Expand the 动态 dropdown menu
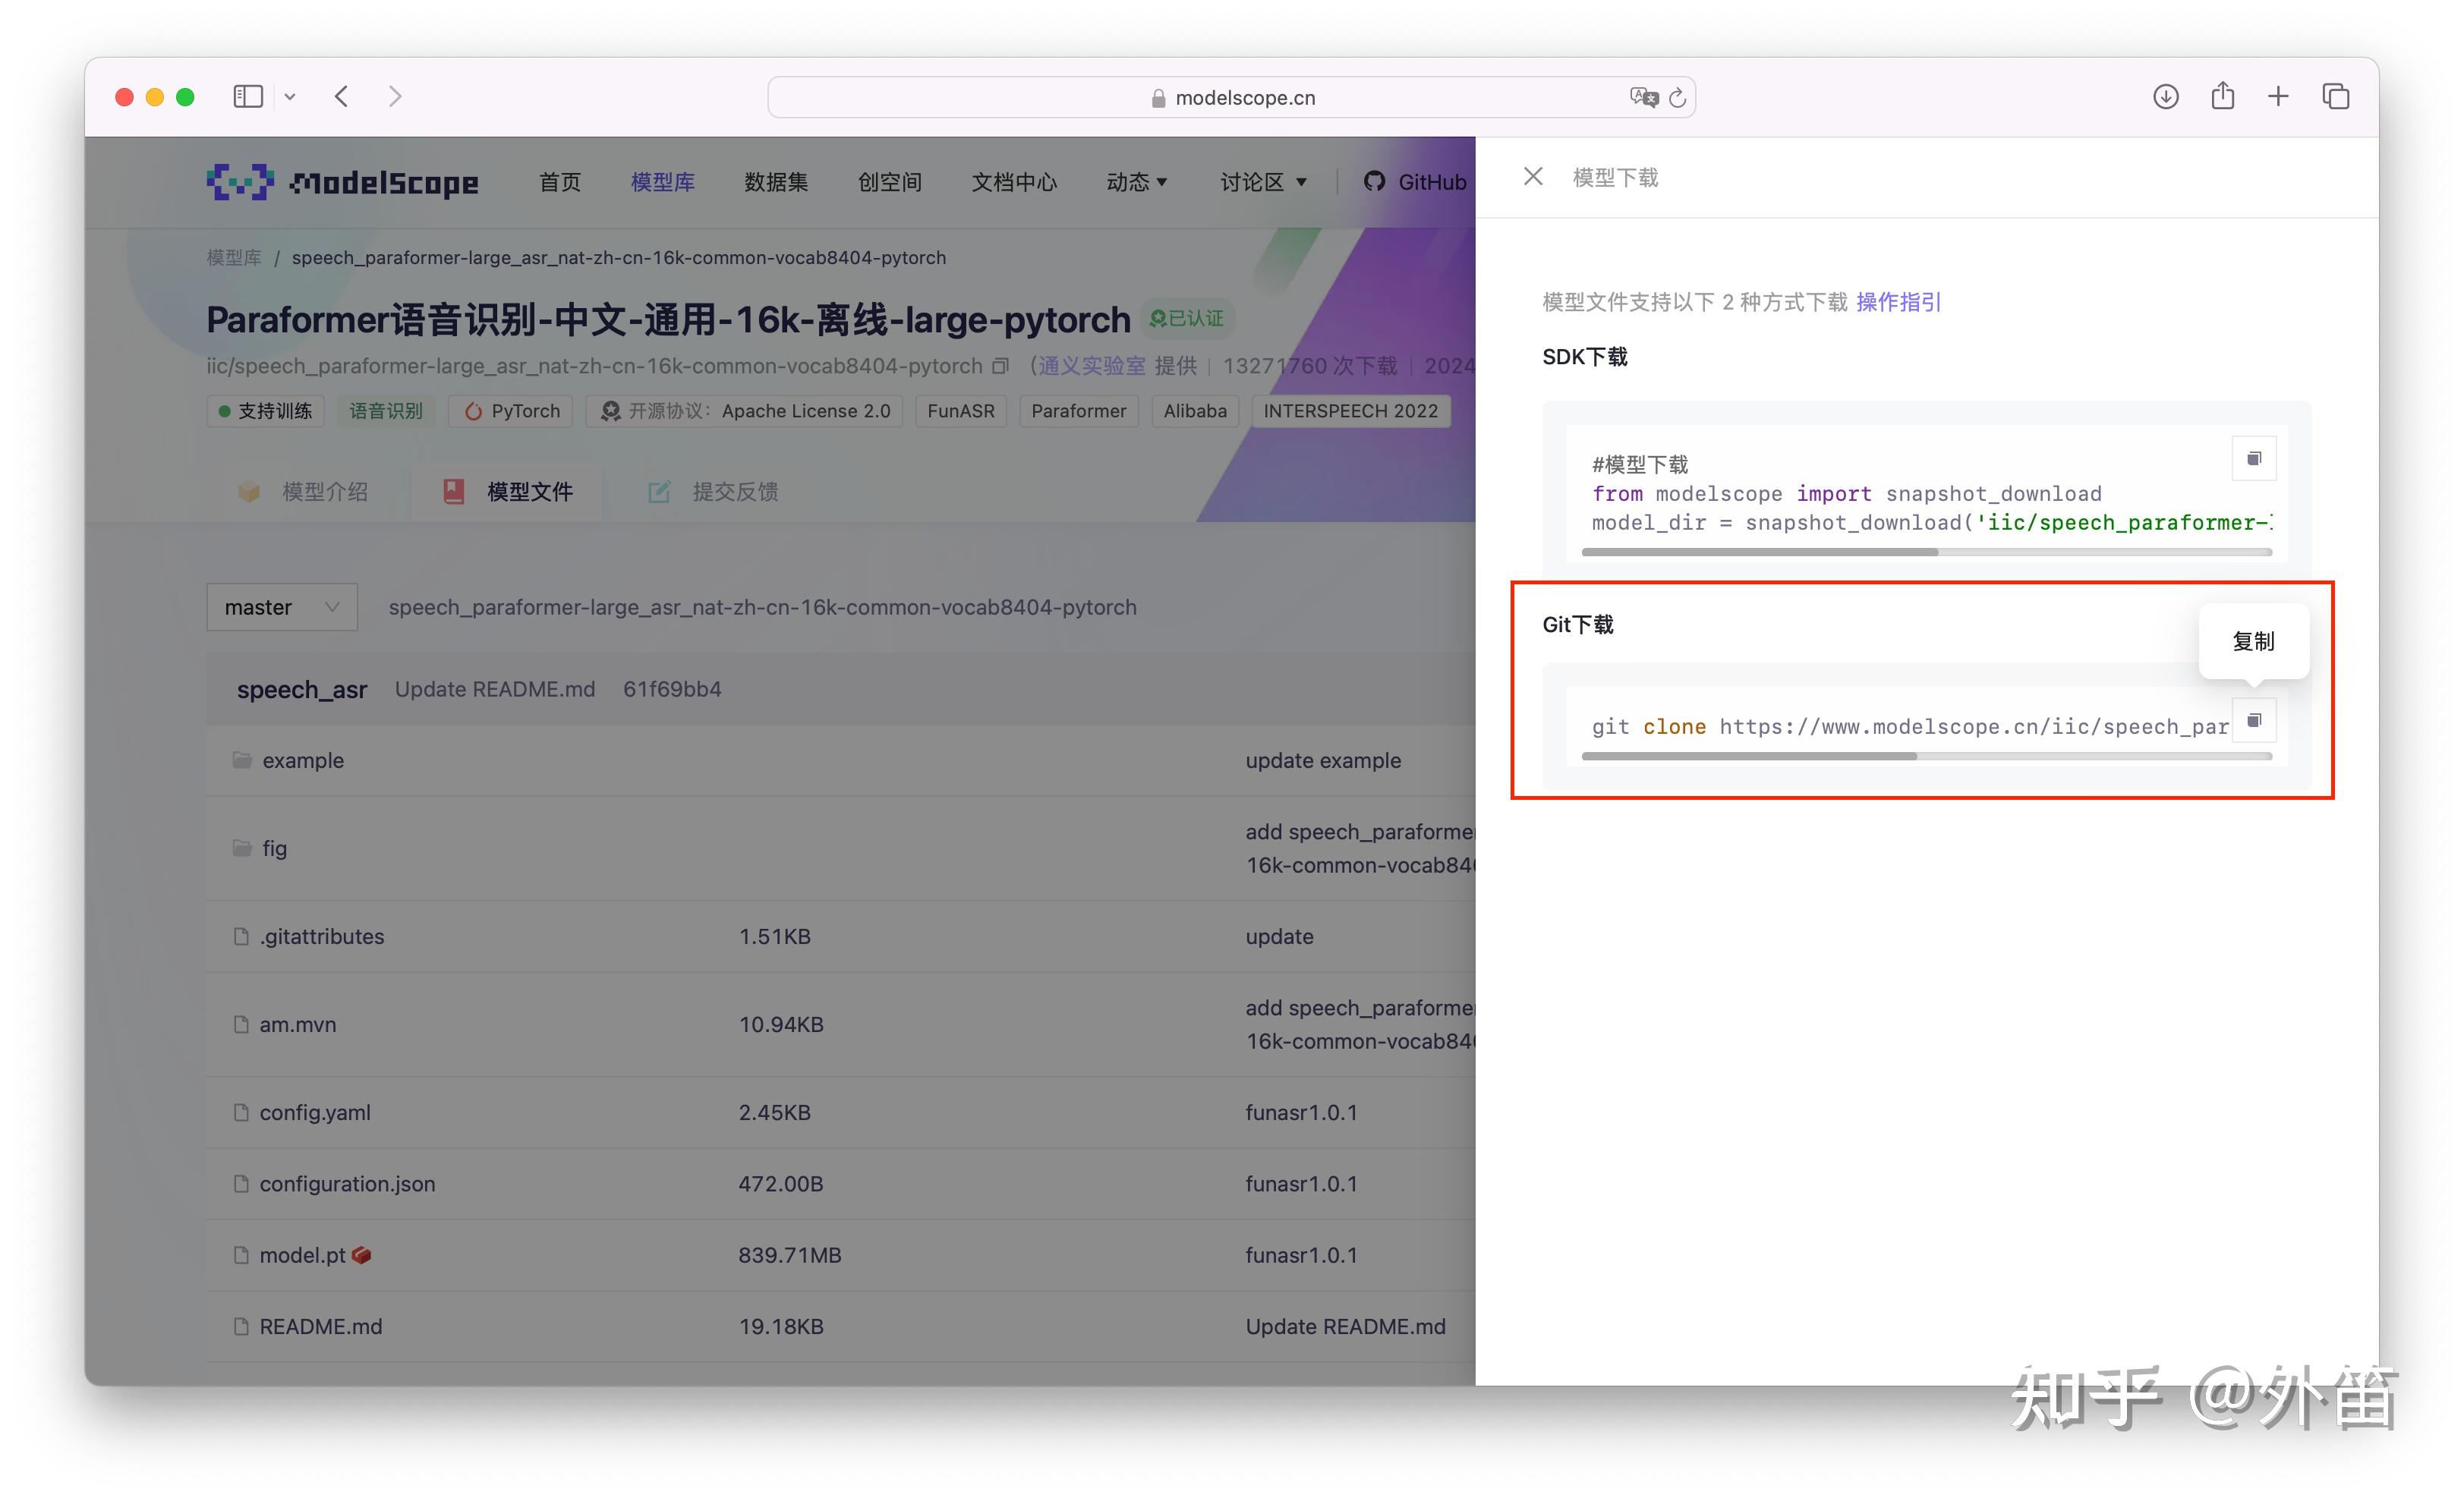 tap(1136, 181)
